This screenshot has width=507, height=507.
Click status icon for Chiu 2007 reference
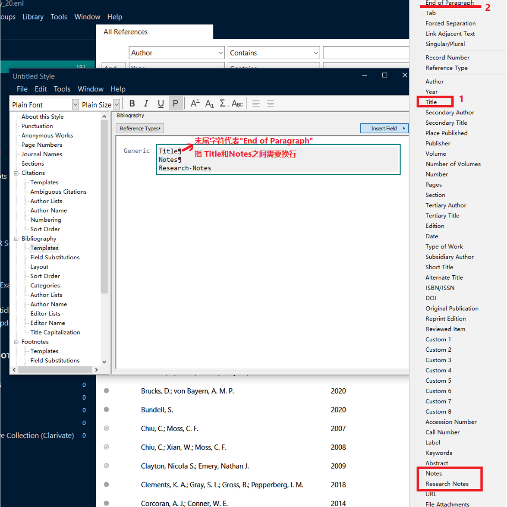106,428
